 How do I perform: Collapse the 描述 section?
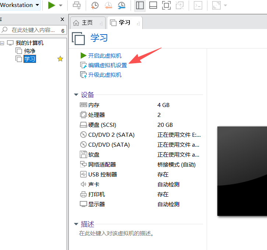click(76, 224)
